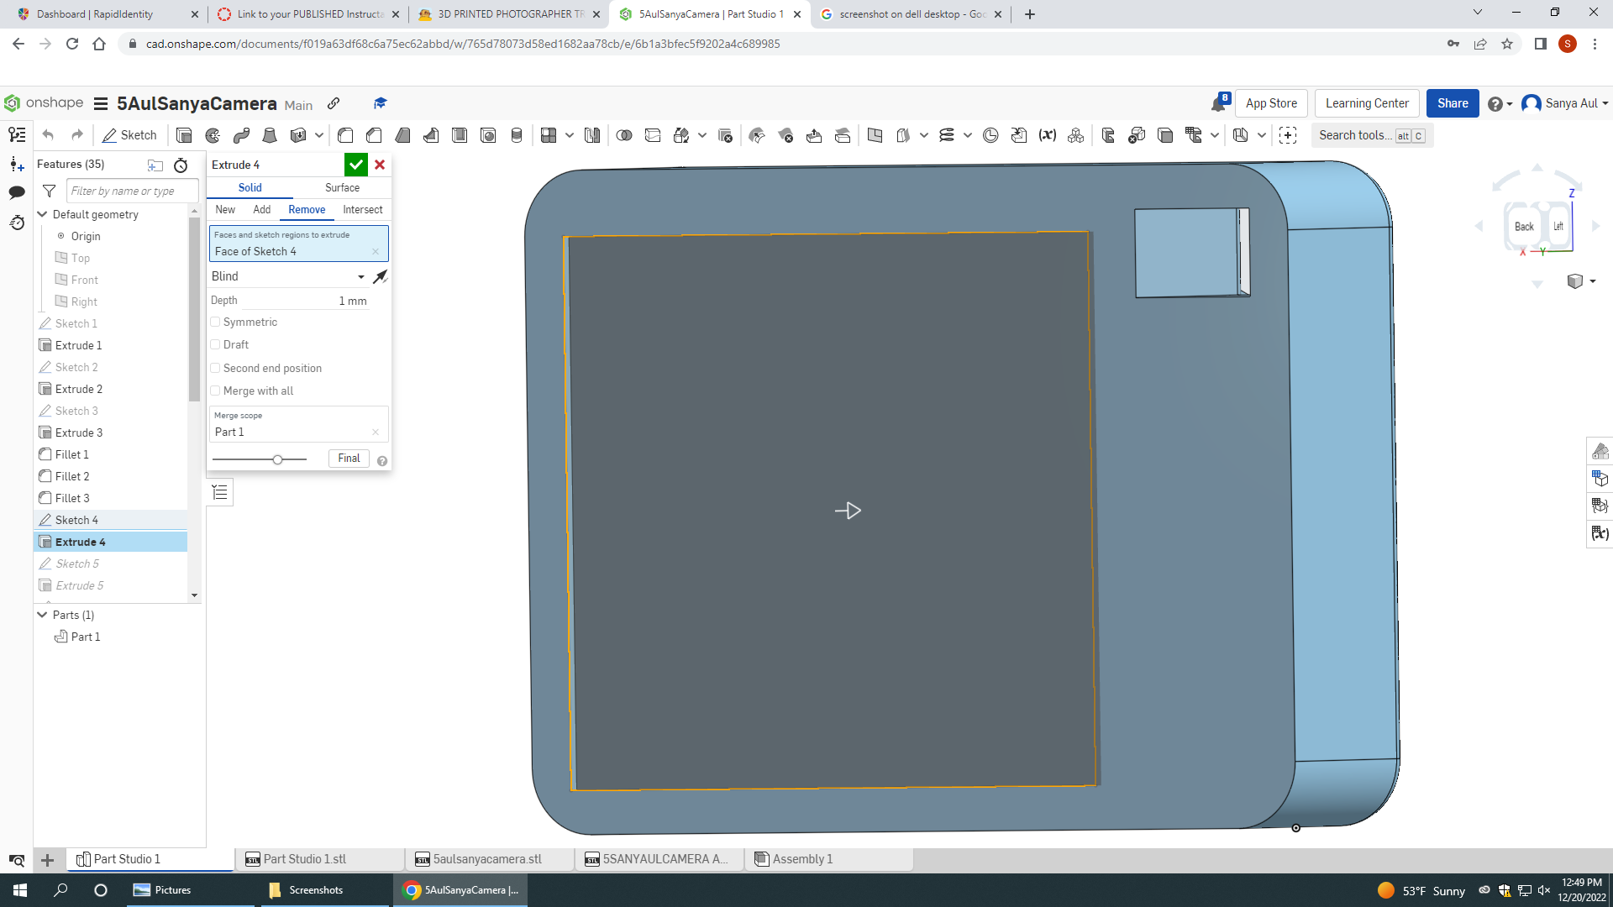
Task: Open the help menu dropdown
Action: (x=1500, y=103)
